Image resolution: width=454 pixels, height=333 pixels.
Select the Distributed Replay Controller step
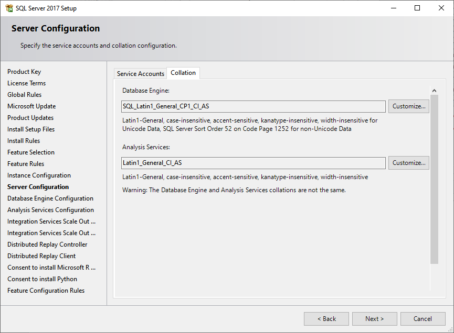[47, 245]
